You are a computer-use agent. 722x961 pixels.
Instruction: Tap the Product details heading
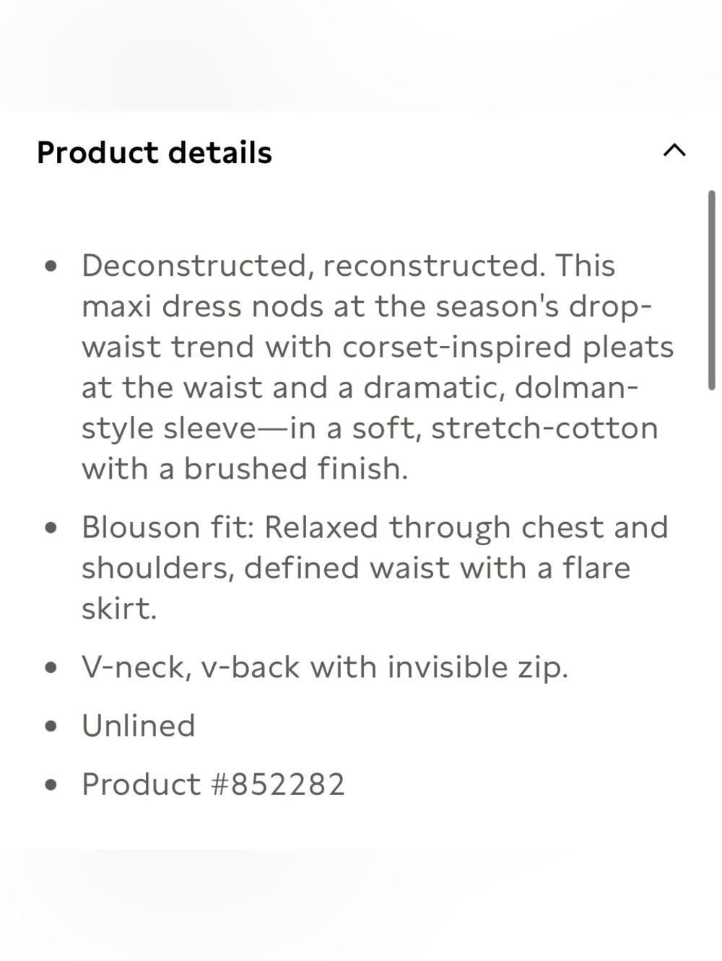tap(155, 153)
